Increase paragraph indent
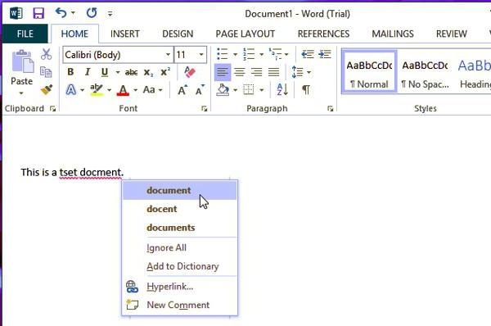The image size is (491, 326). point(325,54)
